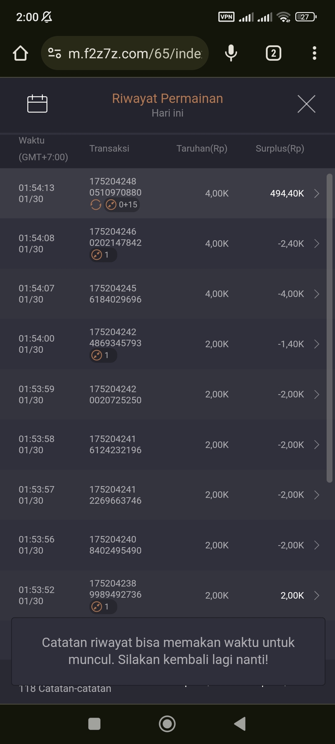The height and width of the screenshot is (744, 335).
Task: Click the history list vertical scrollbar
Action: point(329,328)
